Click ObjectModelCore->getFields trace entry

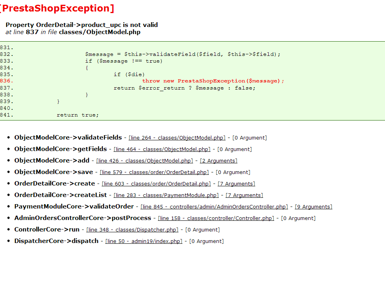[x=61, y=149]
